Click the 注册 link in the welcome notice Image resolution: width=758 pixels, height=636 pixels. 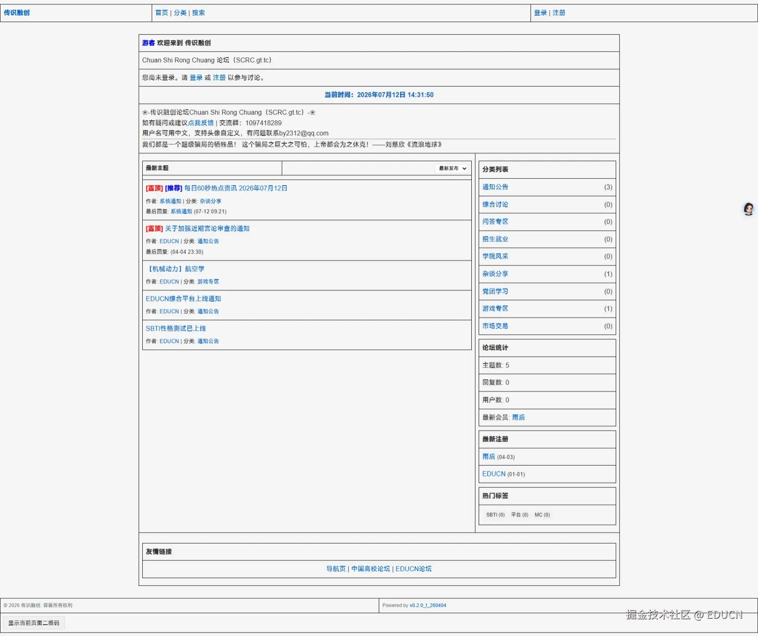tap(219, 78)
